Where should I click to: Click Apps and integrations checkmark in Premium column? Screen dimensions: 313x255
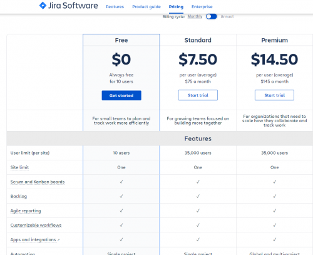[x=275, y=239]
